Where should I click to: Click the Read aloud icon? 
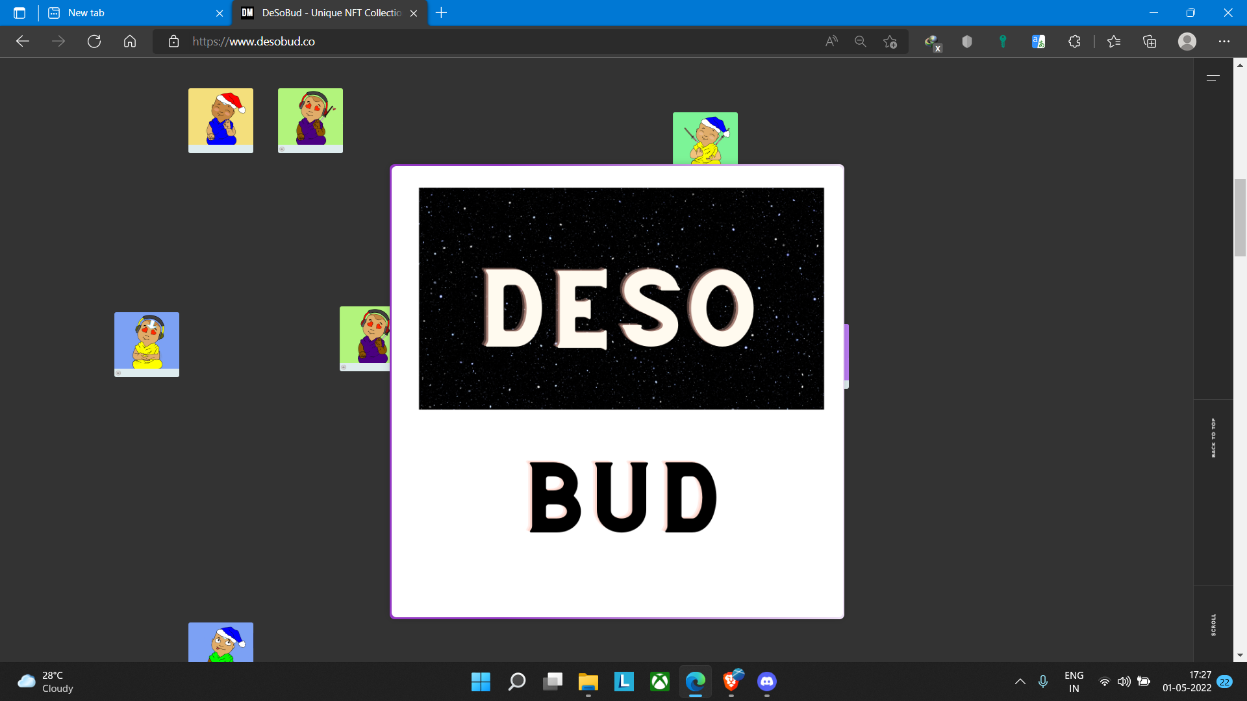(x=831, y=42)
